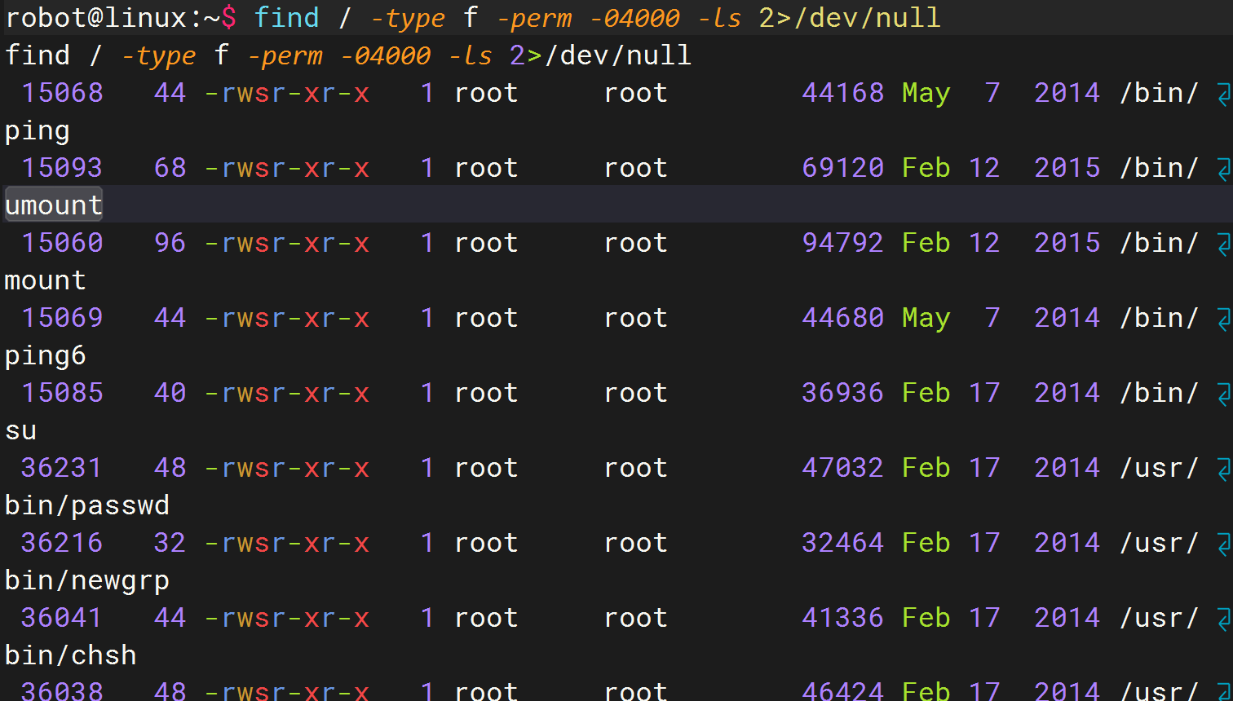The width and height of the screenshot is (1233, 701).
Task: Click the file size 94792
Action: pyautogui.click(x=842, y=243)
